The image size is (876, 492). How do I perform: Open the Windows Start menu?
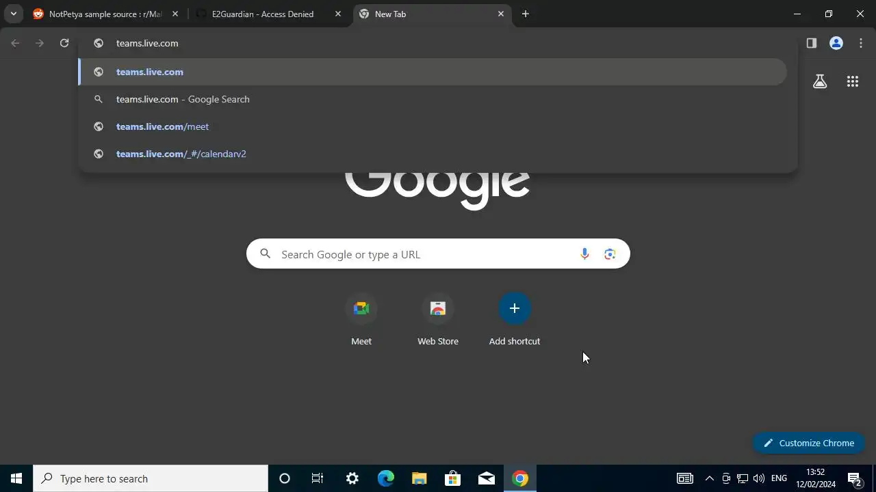tap(16, 478)
